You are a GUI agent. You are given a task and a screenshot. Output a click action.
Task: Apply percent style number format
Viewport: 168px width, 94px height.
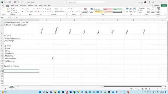[x=72, y=11]
